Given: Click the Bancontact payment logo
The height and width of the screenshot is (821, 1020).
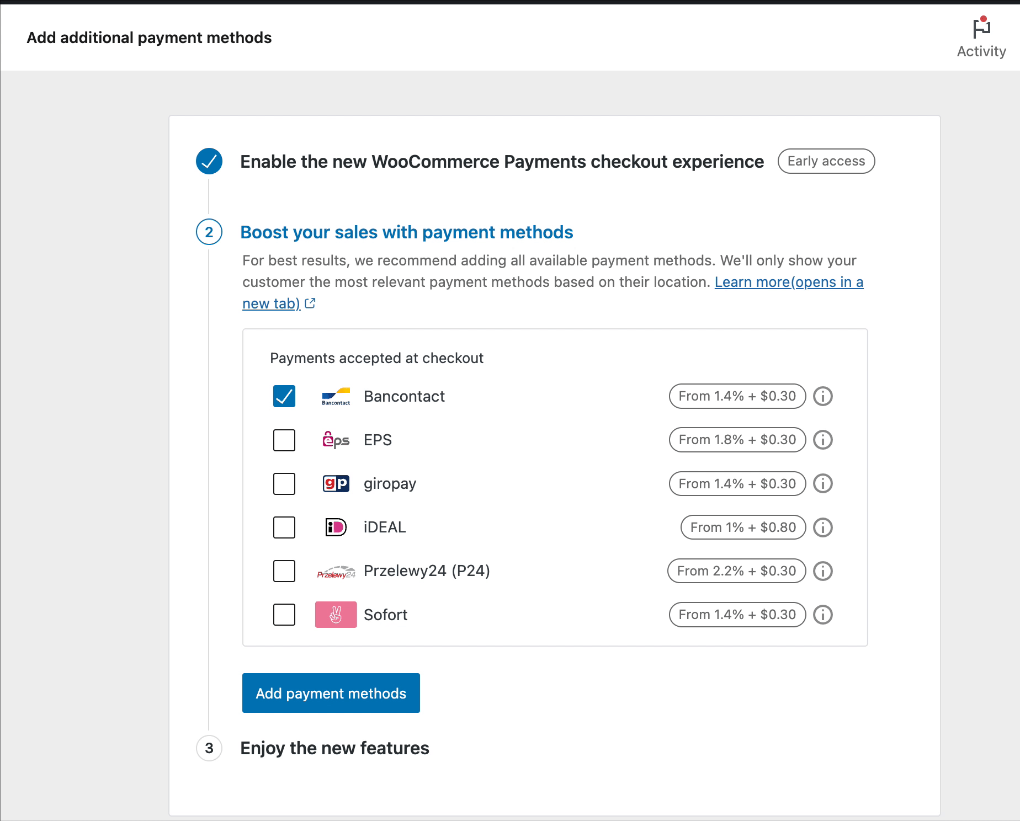Looking at the screenshot, I should click(334, 396).
